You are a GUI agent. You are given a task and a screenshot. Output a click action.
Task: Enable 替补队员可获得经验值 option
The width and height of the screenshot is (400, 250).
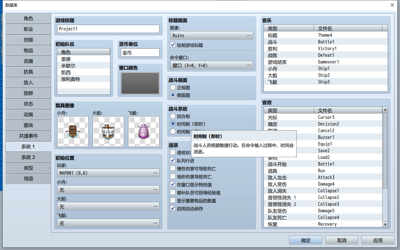tap(173, 192)
